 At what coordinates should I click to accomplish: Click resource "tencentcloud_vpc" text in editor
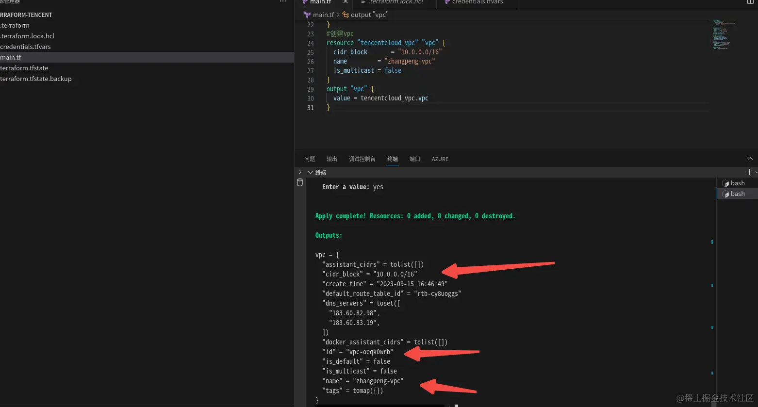372,43
